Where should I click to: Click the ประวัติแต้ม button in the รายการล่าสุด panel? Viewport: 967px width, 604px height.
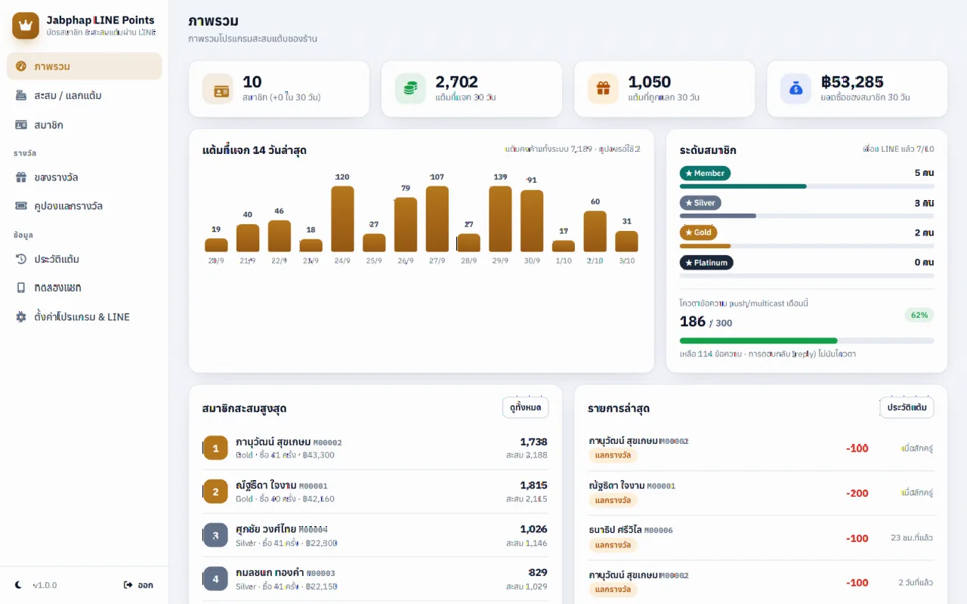907,408
